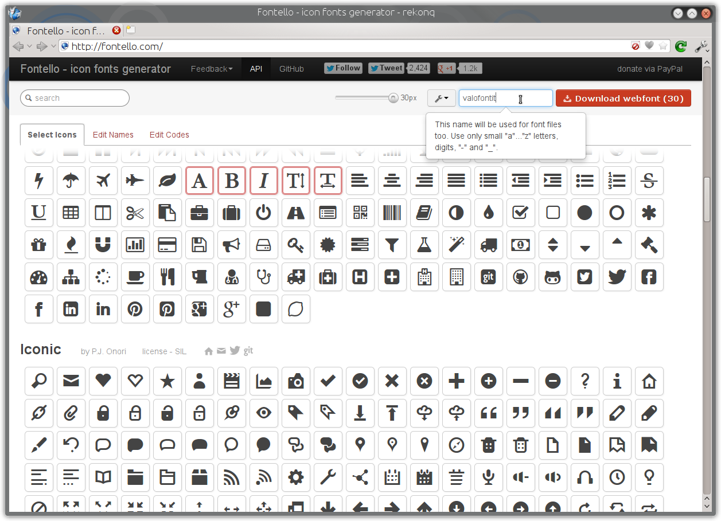Select the Iconic lightbulb icon
721x521 pixels.
649,477
